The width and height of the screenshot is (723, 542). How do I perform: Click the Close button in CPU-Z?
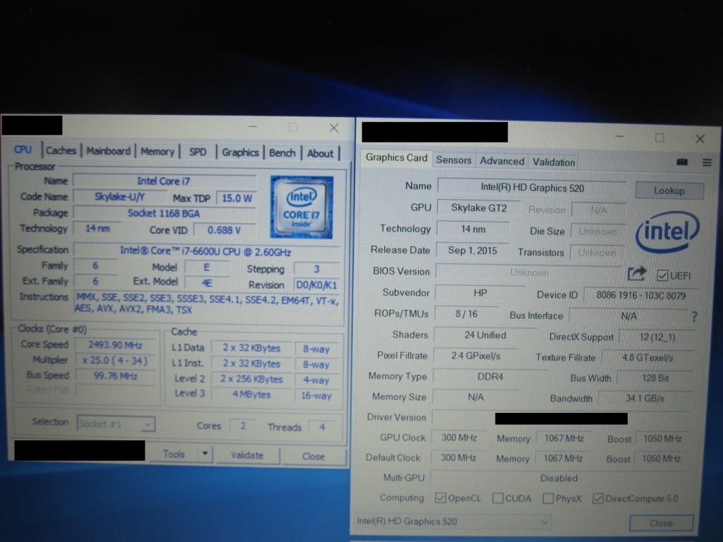pos(313,457)
